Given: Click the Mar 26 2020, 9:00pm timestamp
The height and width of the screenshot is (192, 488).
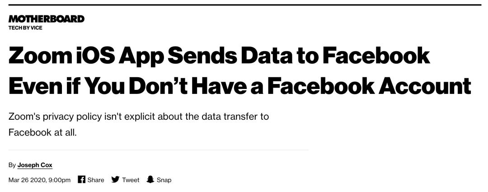Looking at the screenshot, I should (x=39, y=180).
